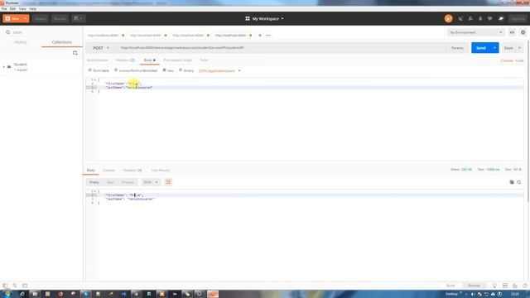530x298 pixels.
Task: Select the raw body radio button
Action: pos(164,70)
